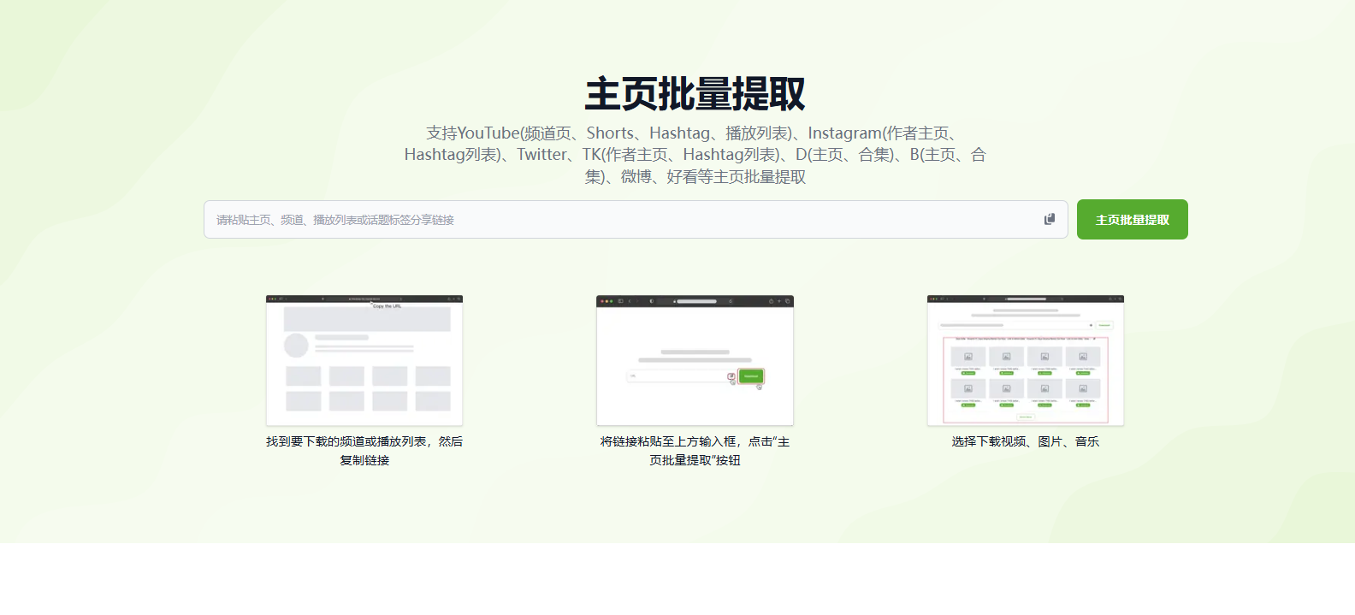
Task: Click the large 主页批量提取 page heading
Action: pyautogui.click(x=695, y=94)
